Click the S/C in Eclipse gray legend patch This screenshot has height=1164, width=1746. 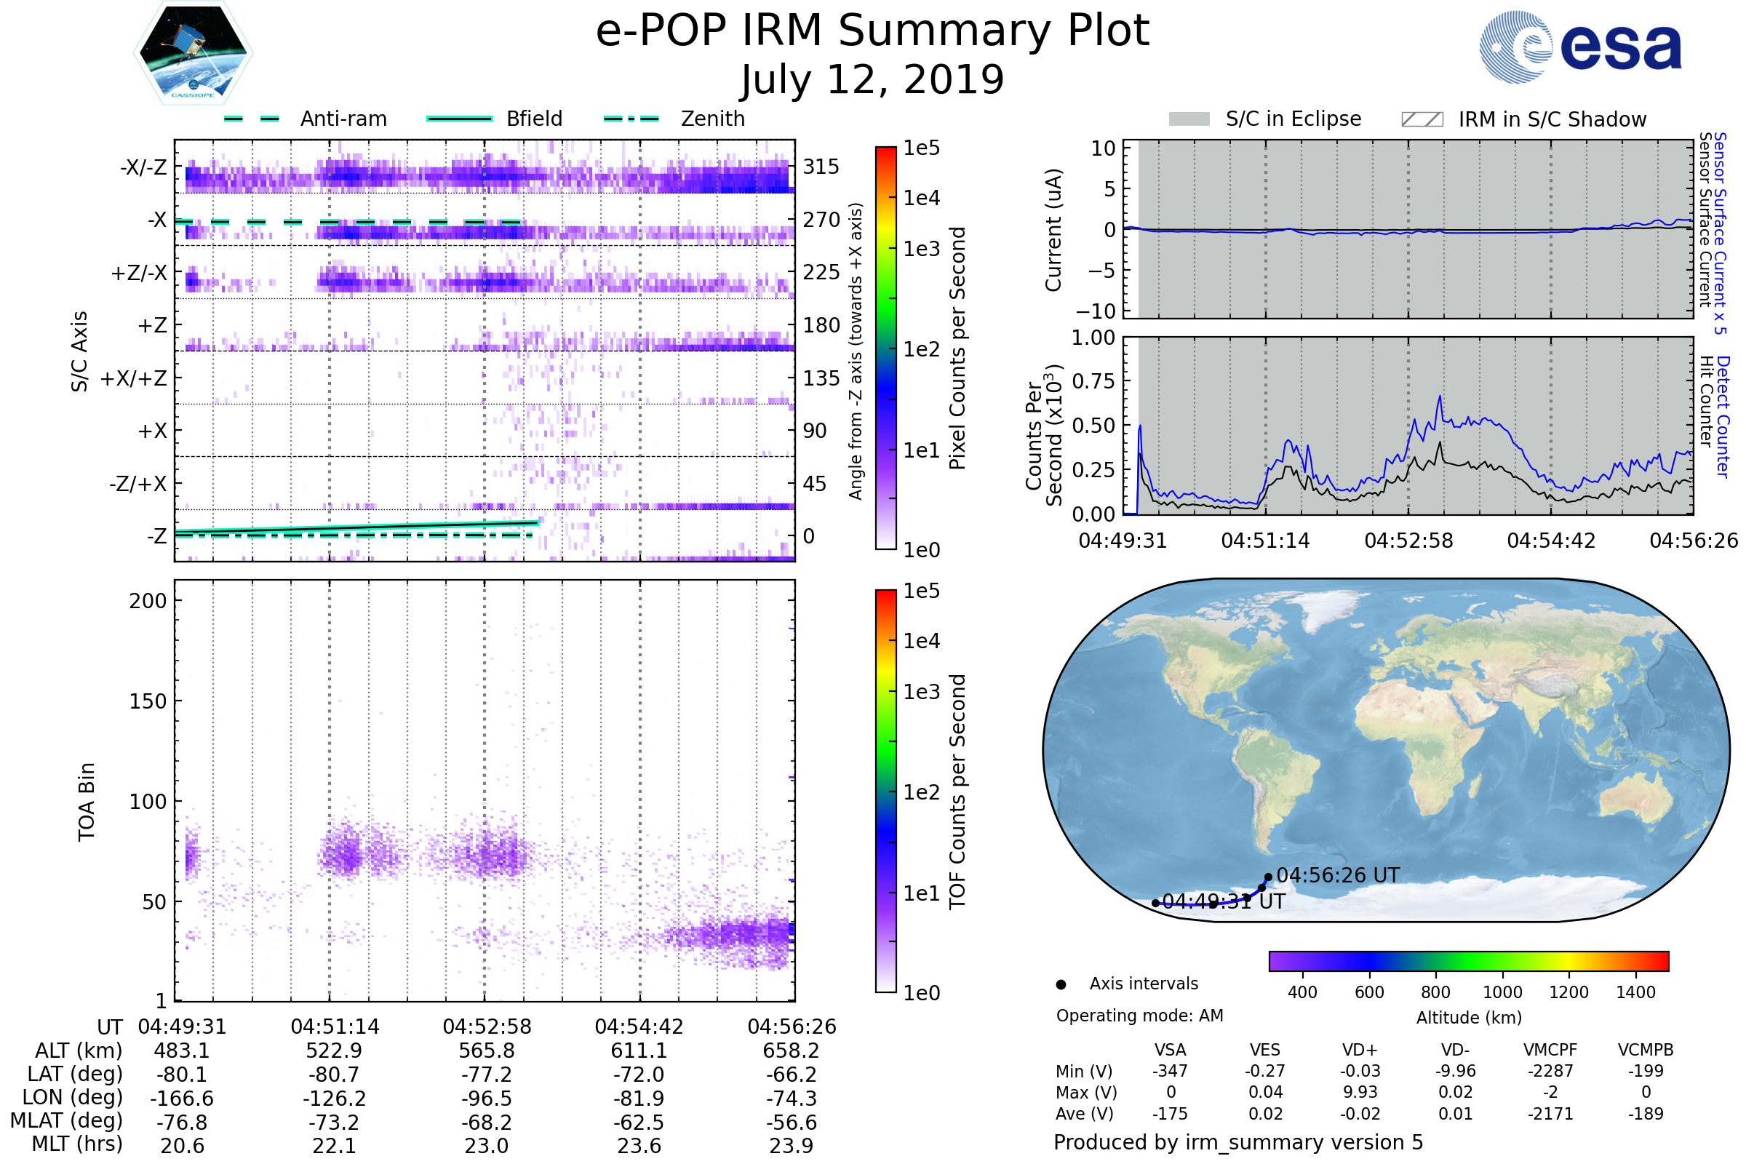(1189, 119)
